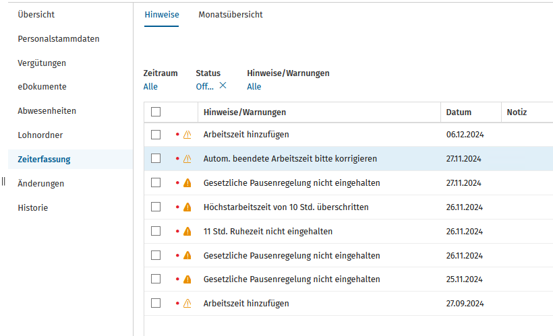Viewport: 553px width, 336px height.
Task: Open Personalstammdaten in the sidebar
Action: pyautogui.click(x=58, y=39)
